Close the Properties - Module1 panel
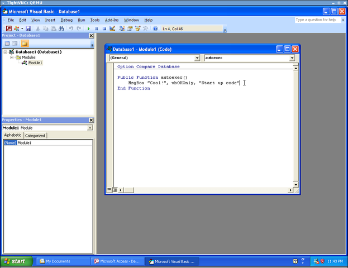 pyautogui.click(x=91, y=120)
